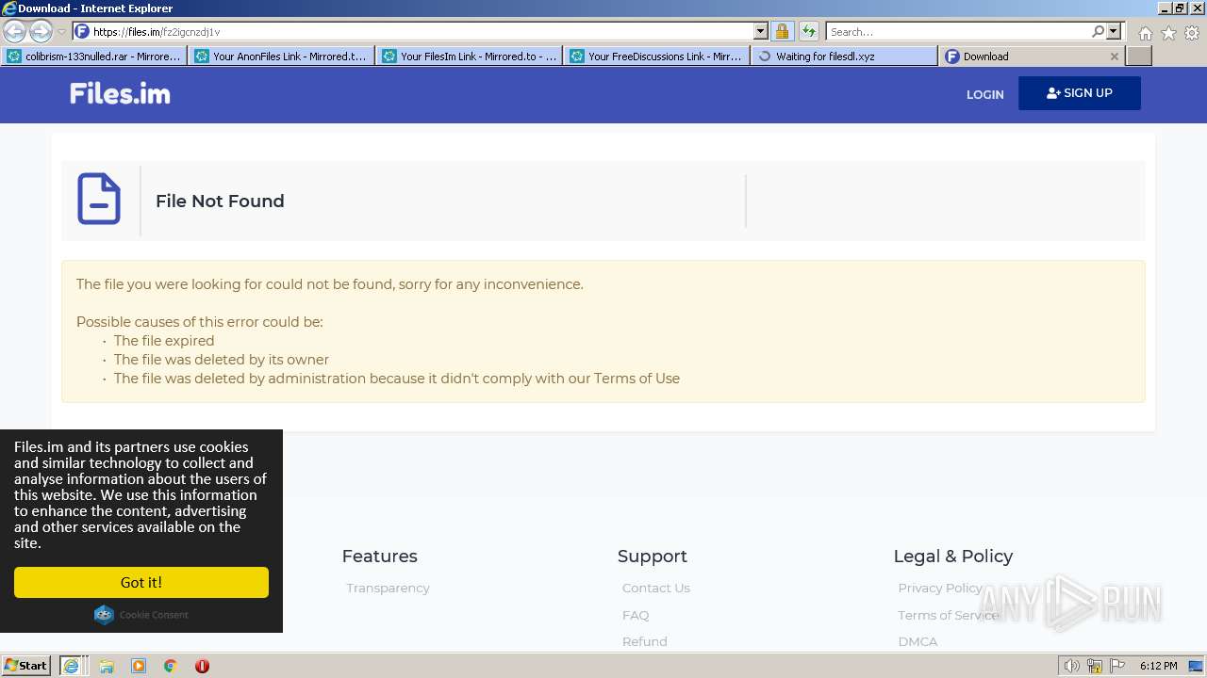Click the colibrism tab favicon
Viewport: 1207px width, 678px height.
tap(14, 56)
